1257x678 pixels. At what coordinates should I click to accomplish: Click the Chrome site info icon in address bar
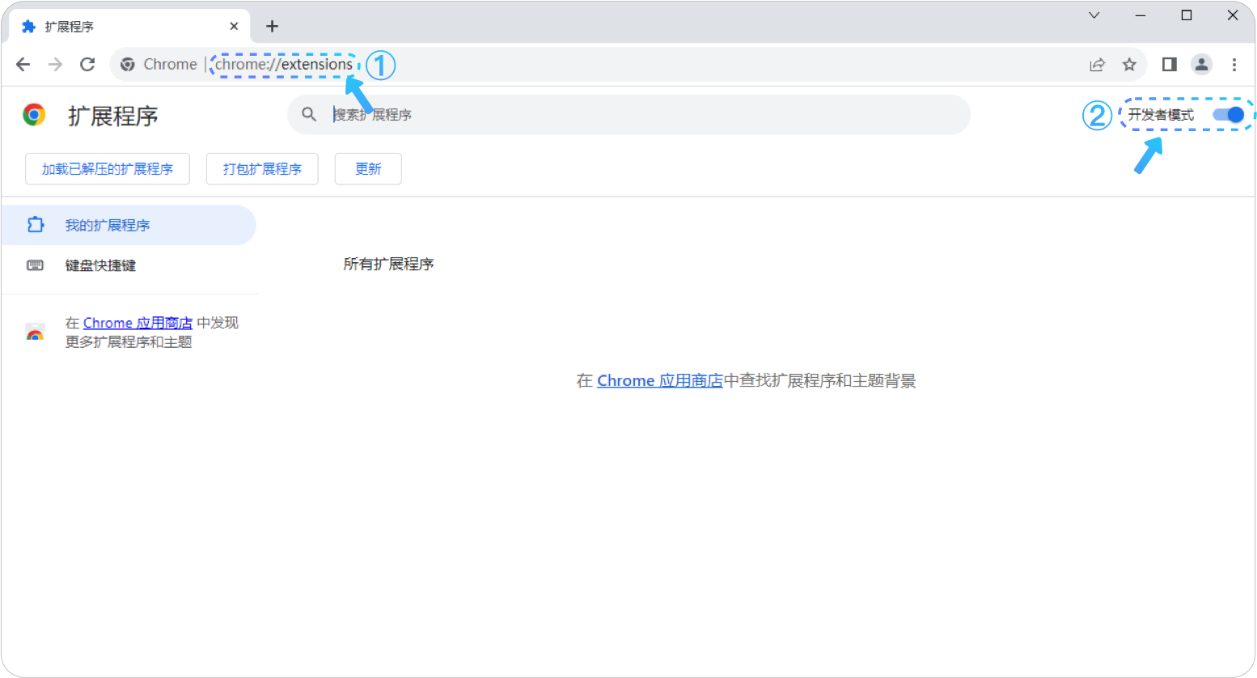[x=128, y=65]
